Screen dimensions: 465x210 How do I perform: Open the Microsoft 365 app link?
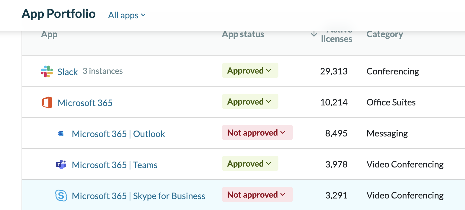pyautogui.click(x=85, y=103)
